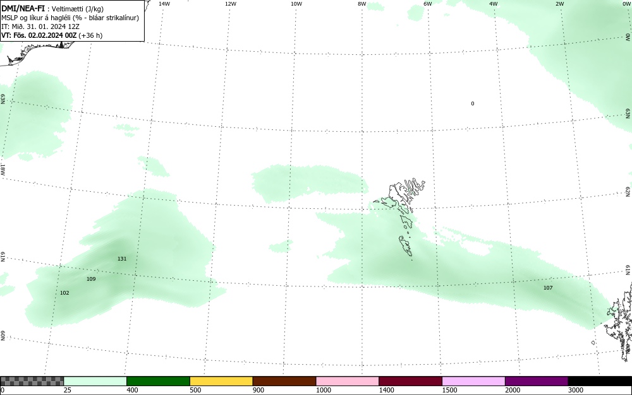Click the yellow 500-900 legend swatch
Image resolution: width=632 pixels, height=395 pixels.
(x=221, y=381)
